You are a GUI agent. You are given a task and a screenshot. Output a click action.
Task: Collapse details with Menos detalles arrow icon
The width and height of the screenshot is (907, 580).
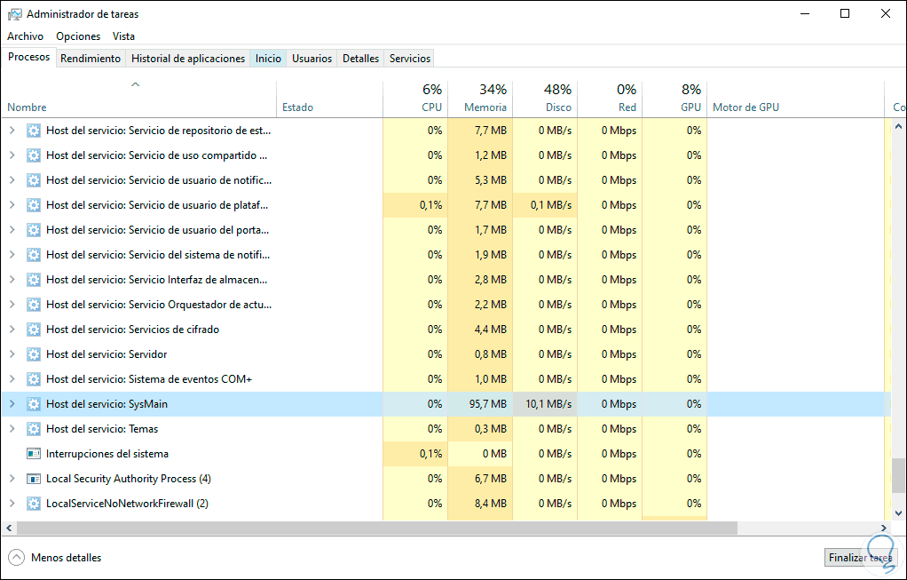pyautogui.click(x=16, y=558)
